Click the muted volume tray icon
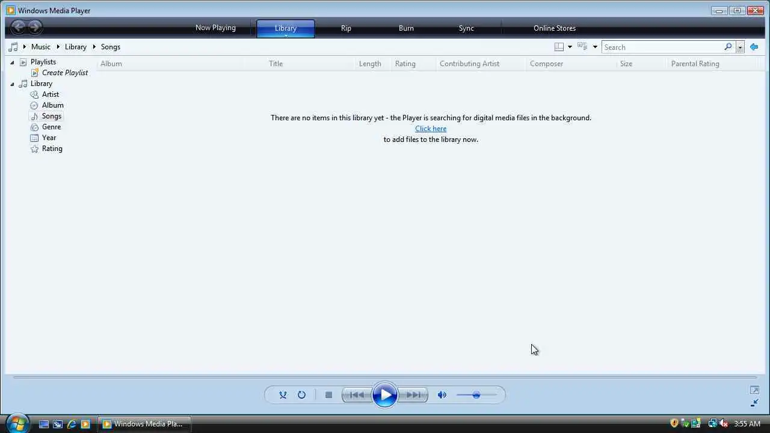Screen dimensions: 770x433 (724, 424)
